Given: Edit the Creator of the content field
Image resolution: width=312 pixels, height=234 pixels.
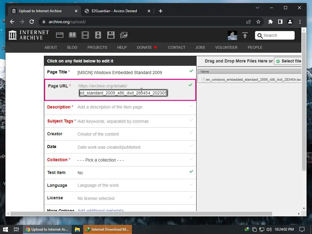Looking at the screenshot, I should [x=98, y=134].
